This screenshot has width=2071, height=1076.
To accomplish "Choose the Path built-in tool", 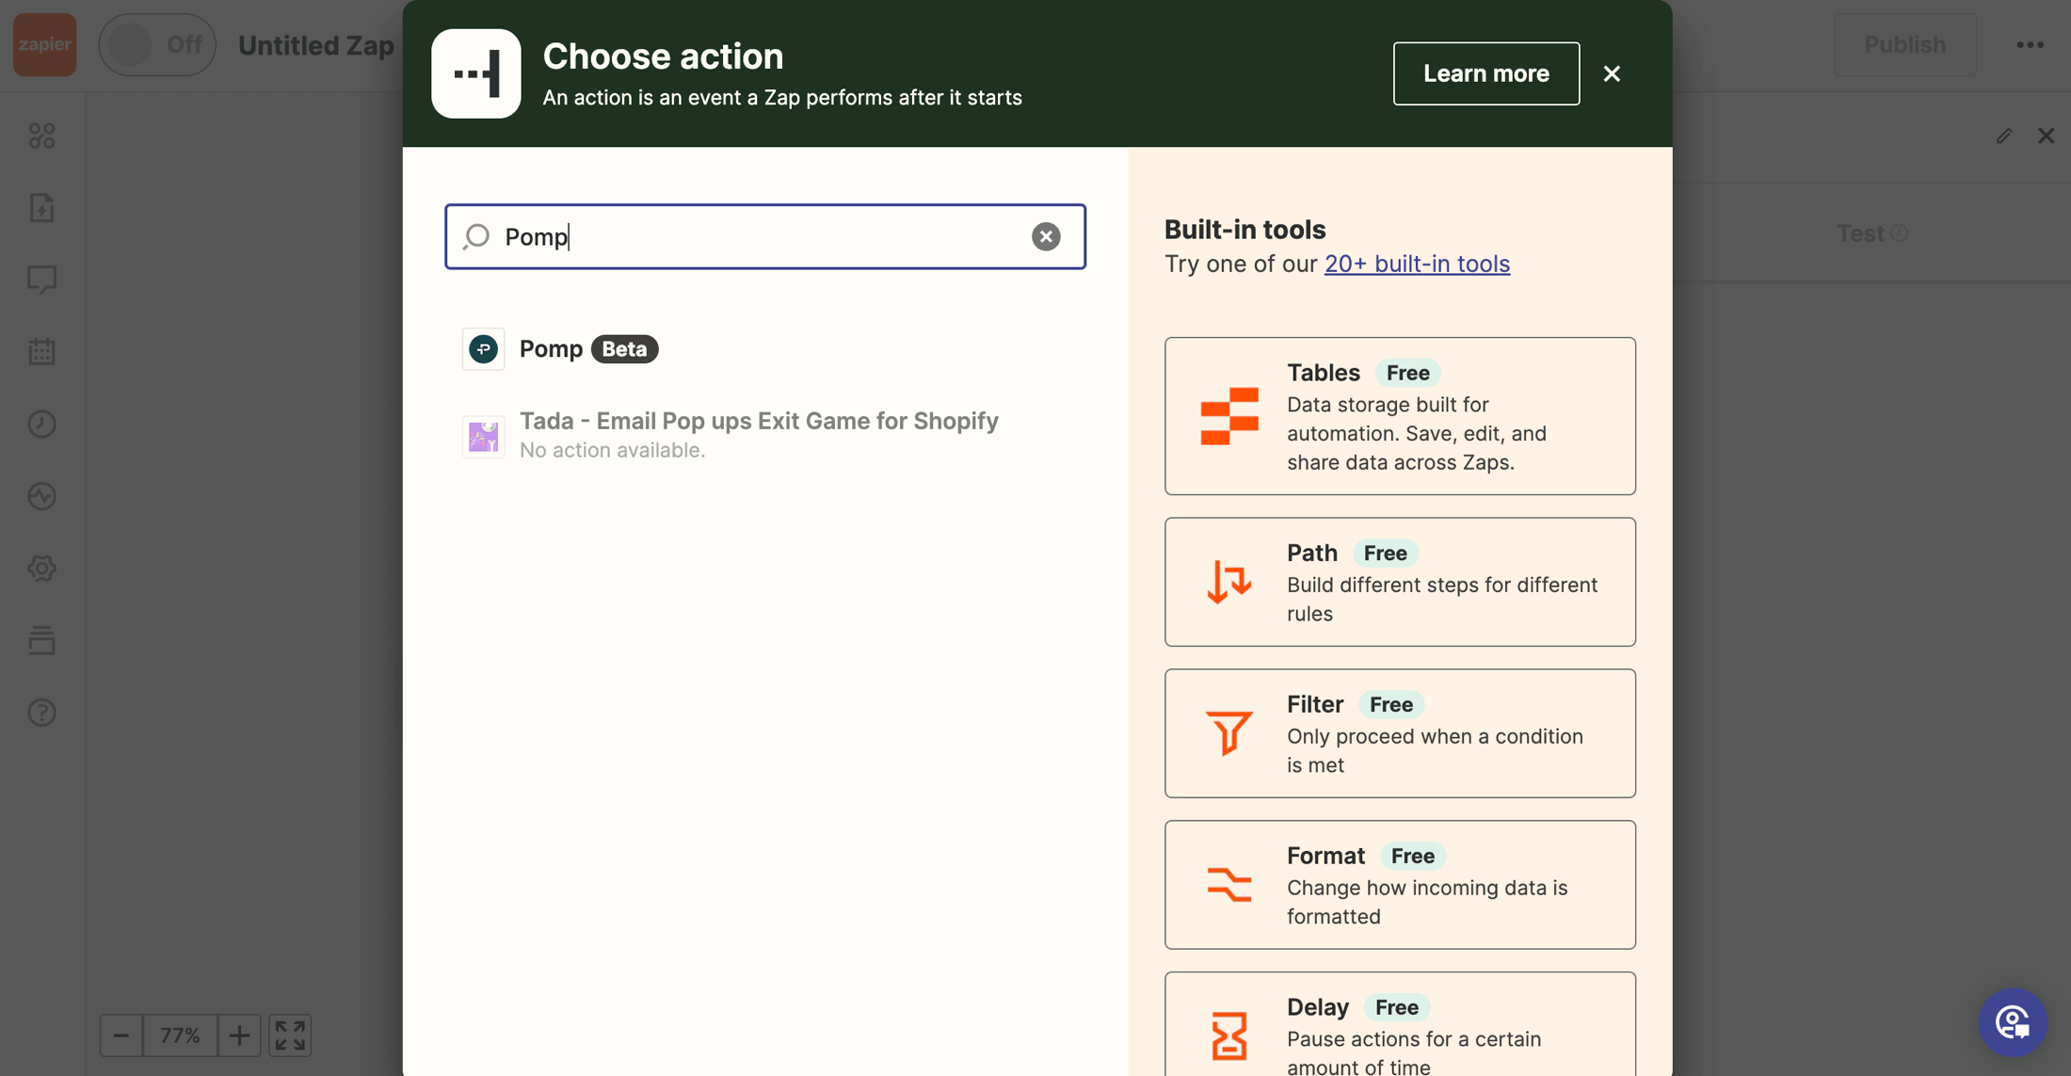I will point(1399,582).
